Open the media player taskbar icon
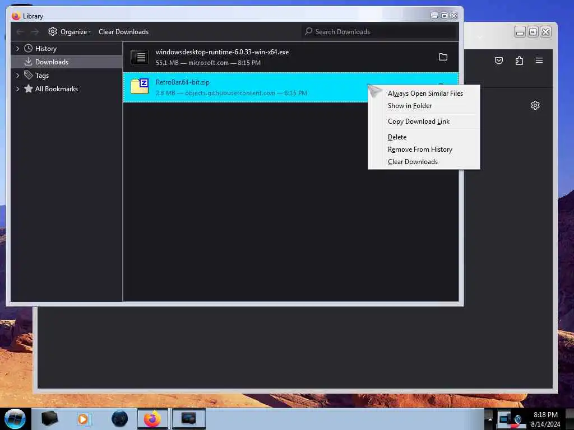This screenshot has width=574, height=430. 83,419
